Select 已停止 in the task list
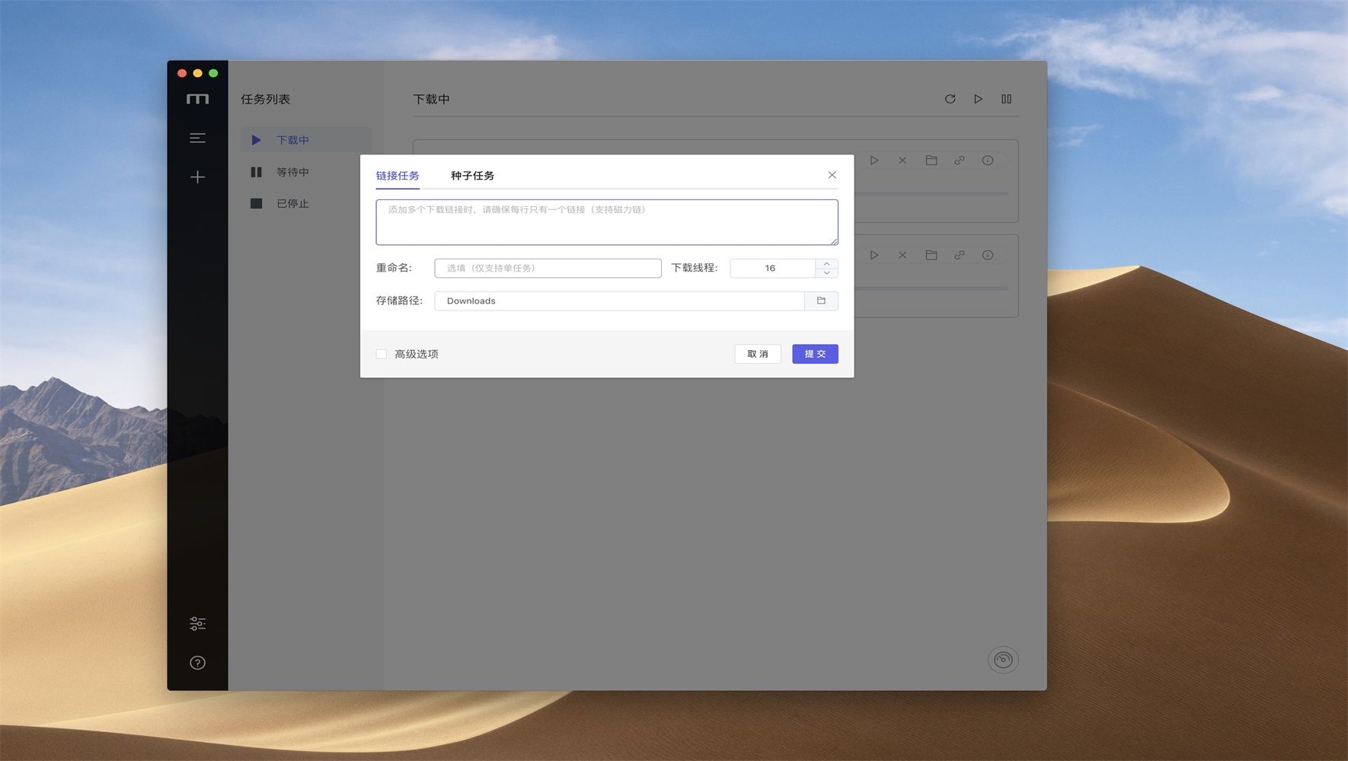 [x=306, y=203]
